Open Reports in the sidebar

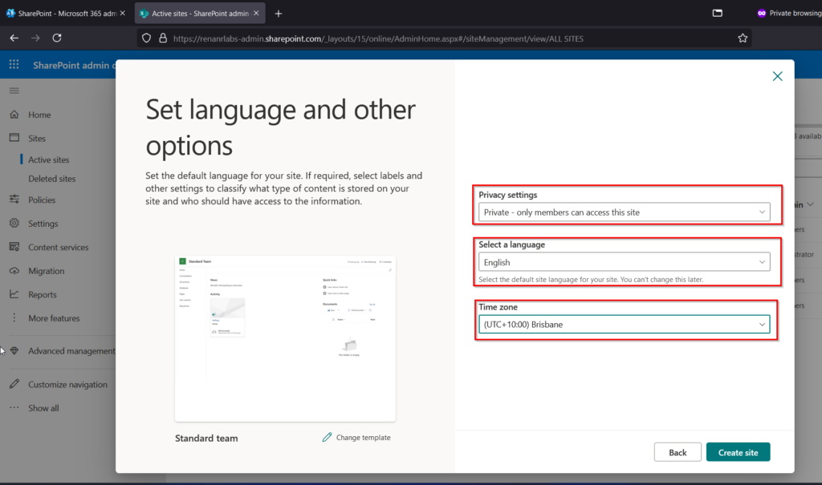point(43,294)
